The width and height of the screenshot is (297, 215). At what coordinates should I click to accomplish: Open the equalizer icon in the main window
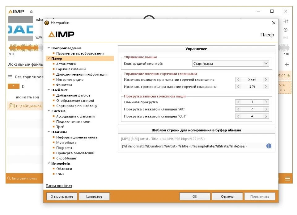(286, 21)
